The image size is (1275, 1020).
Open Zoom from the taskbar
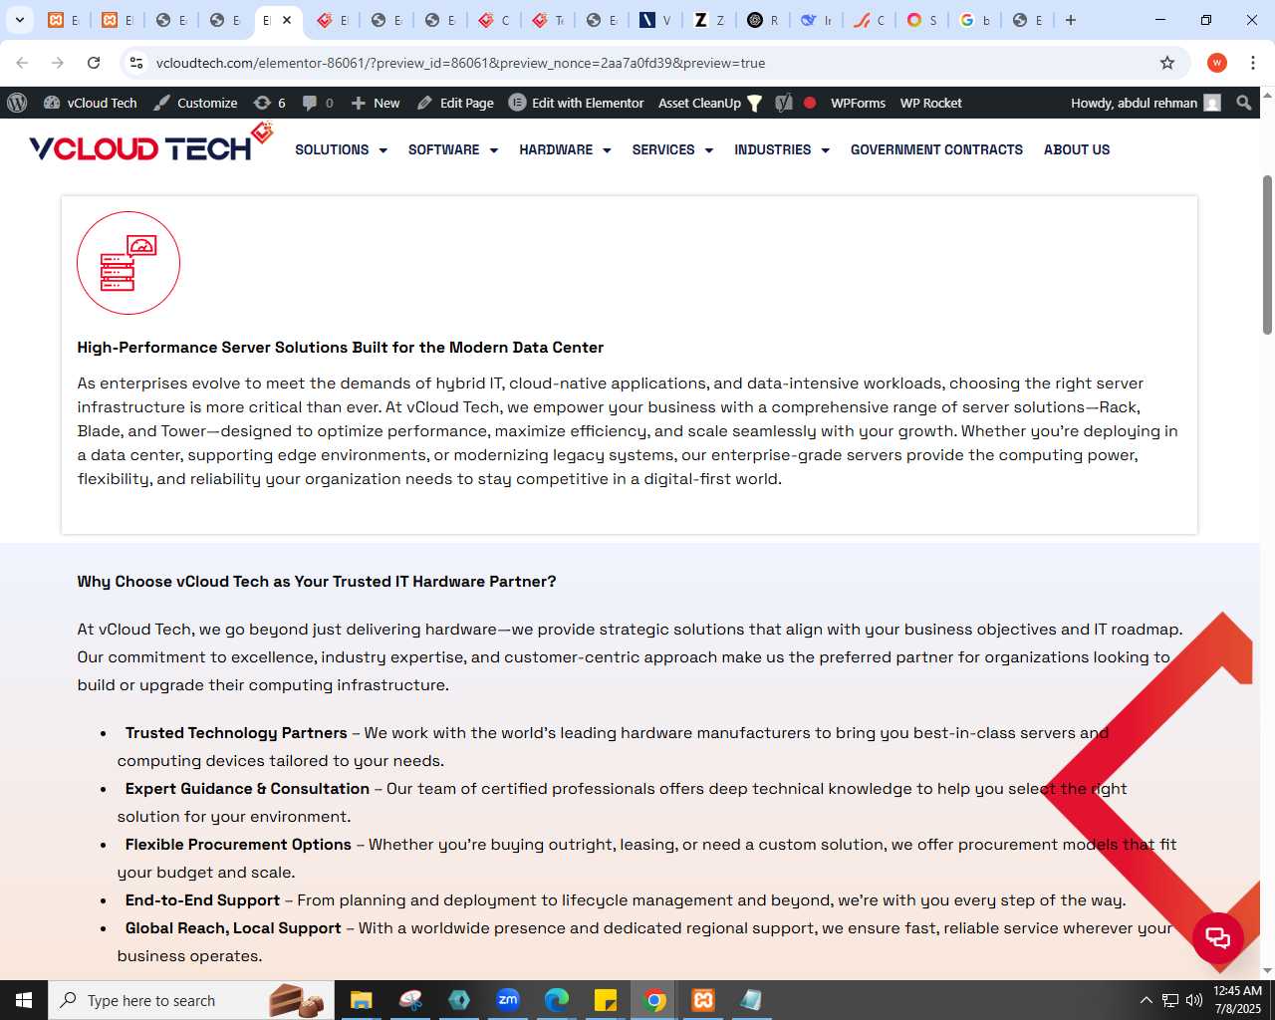[x=508, y=1000]
